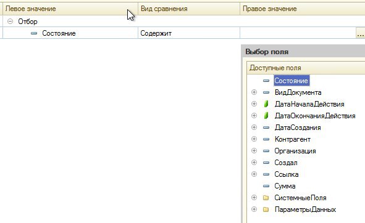Click the Вид сравнения column header
365x223 pixels.
click(189, 9)
